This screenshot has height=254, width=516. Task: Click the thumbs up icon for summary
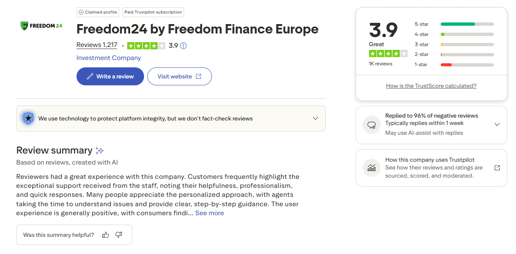coord(106,235)
